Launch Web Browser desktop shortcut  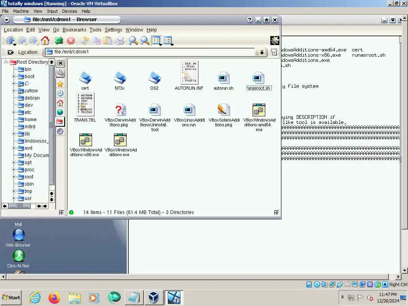18,238
